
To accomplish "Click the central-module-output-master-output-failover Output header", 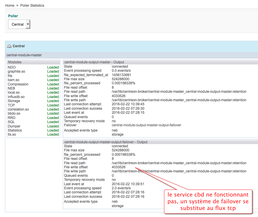I will click(x=106, y=142).
